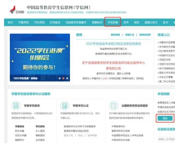Open the 2022学在港澳说明会 banner

click(40, 58)
